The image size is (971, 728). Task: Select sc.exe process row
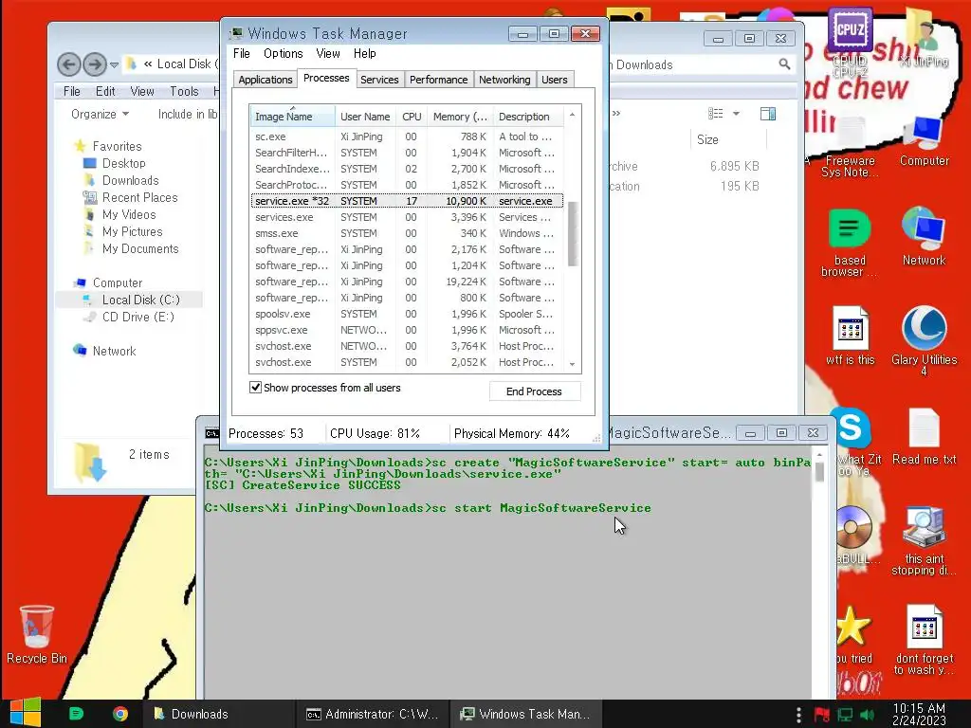point(407,136)
